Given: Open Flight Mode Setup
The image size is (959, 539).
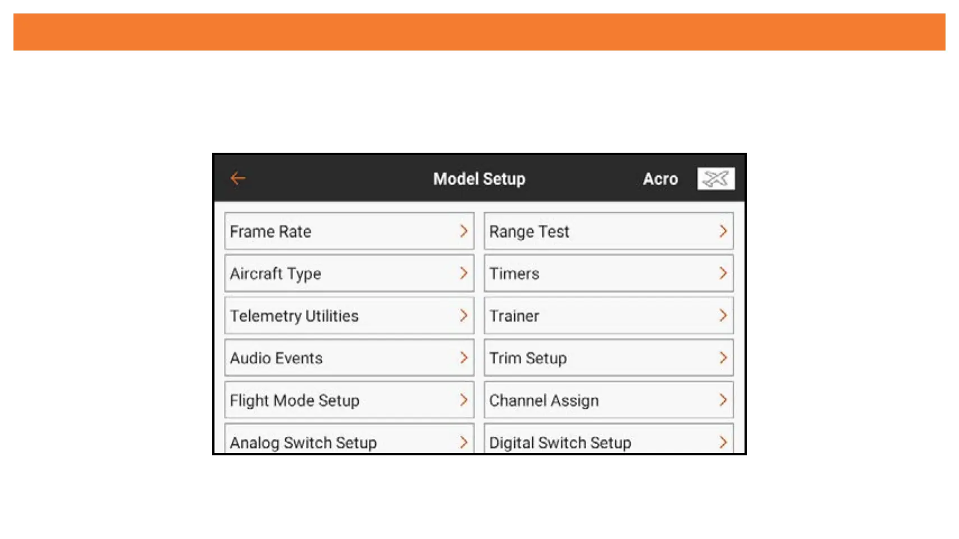Looking at the screenshot, I should coord(349,400).
